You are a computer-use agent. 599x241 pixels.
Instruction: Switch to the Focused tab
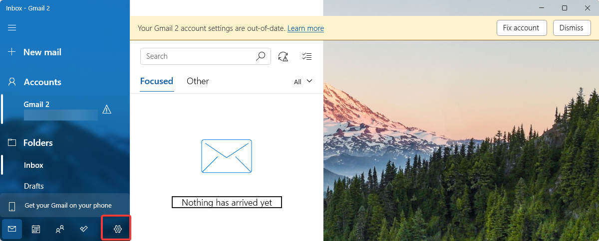[157, 81]
